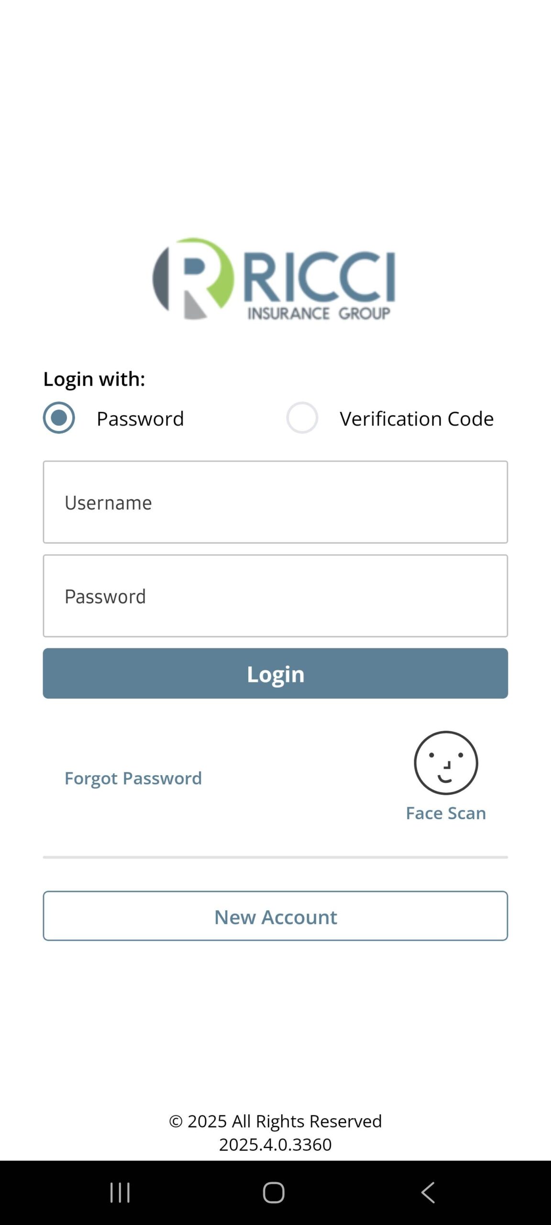Tap the All Rights Reserved copyright text
Viewport: 551px width, 1225px height.
tap(275, 1121)
